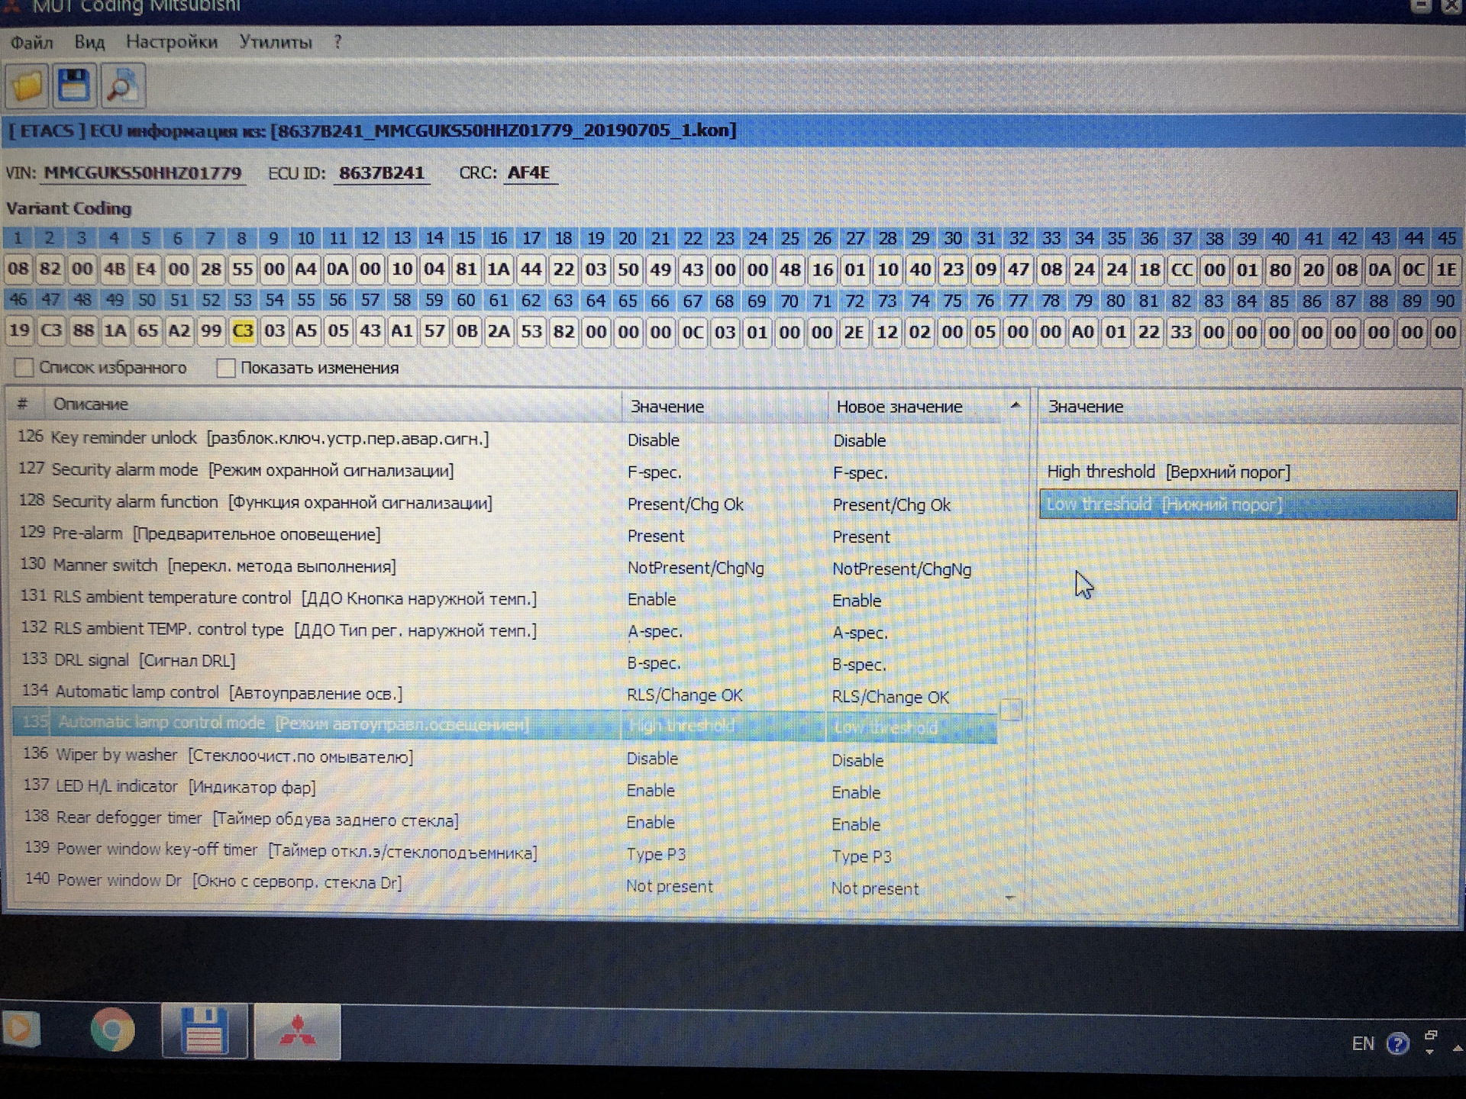Viewport: 1466px width, 1099px height.
Task: Select byte 08 at position 1
Action: click(18, 269)
